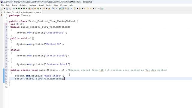Click line number 26 in the gutter
The image size is (192, 108).
click(6, 87)
